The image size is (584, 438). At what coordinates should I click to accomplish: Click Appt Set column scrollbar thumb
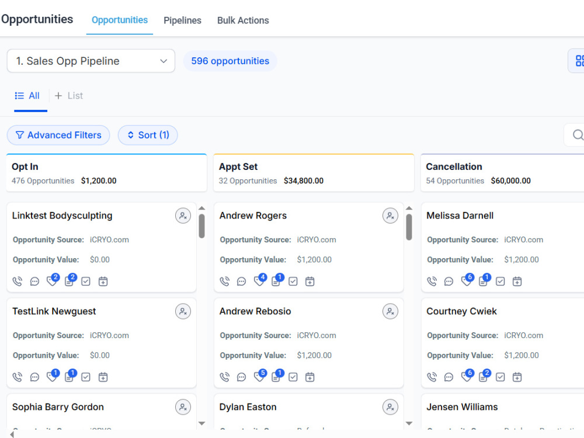[x=409, y=227]
